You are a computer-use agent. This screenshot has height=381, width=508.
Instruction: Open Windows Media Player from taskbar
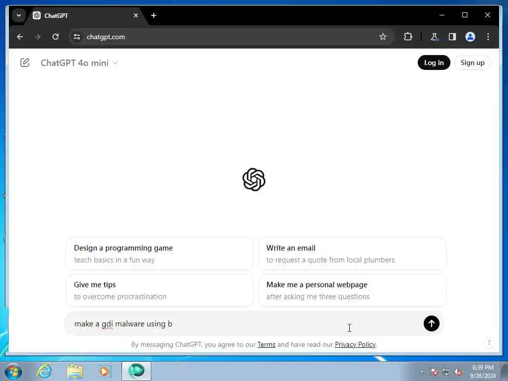[x=105, y=371]
